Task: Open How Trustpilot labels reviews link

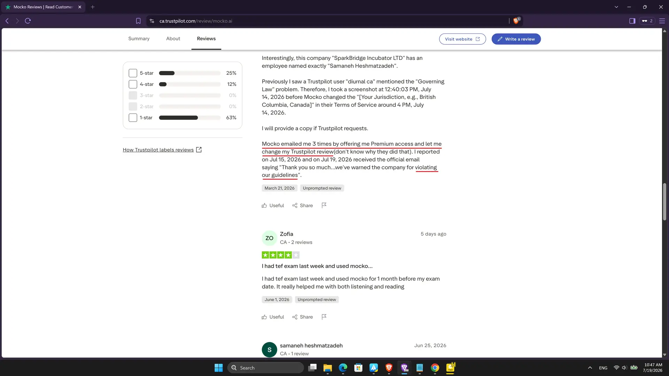Action: click(x=162, y=150)
